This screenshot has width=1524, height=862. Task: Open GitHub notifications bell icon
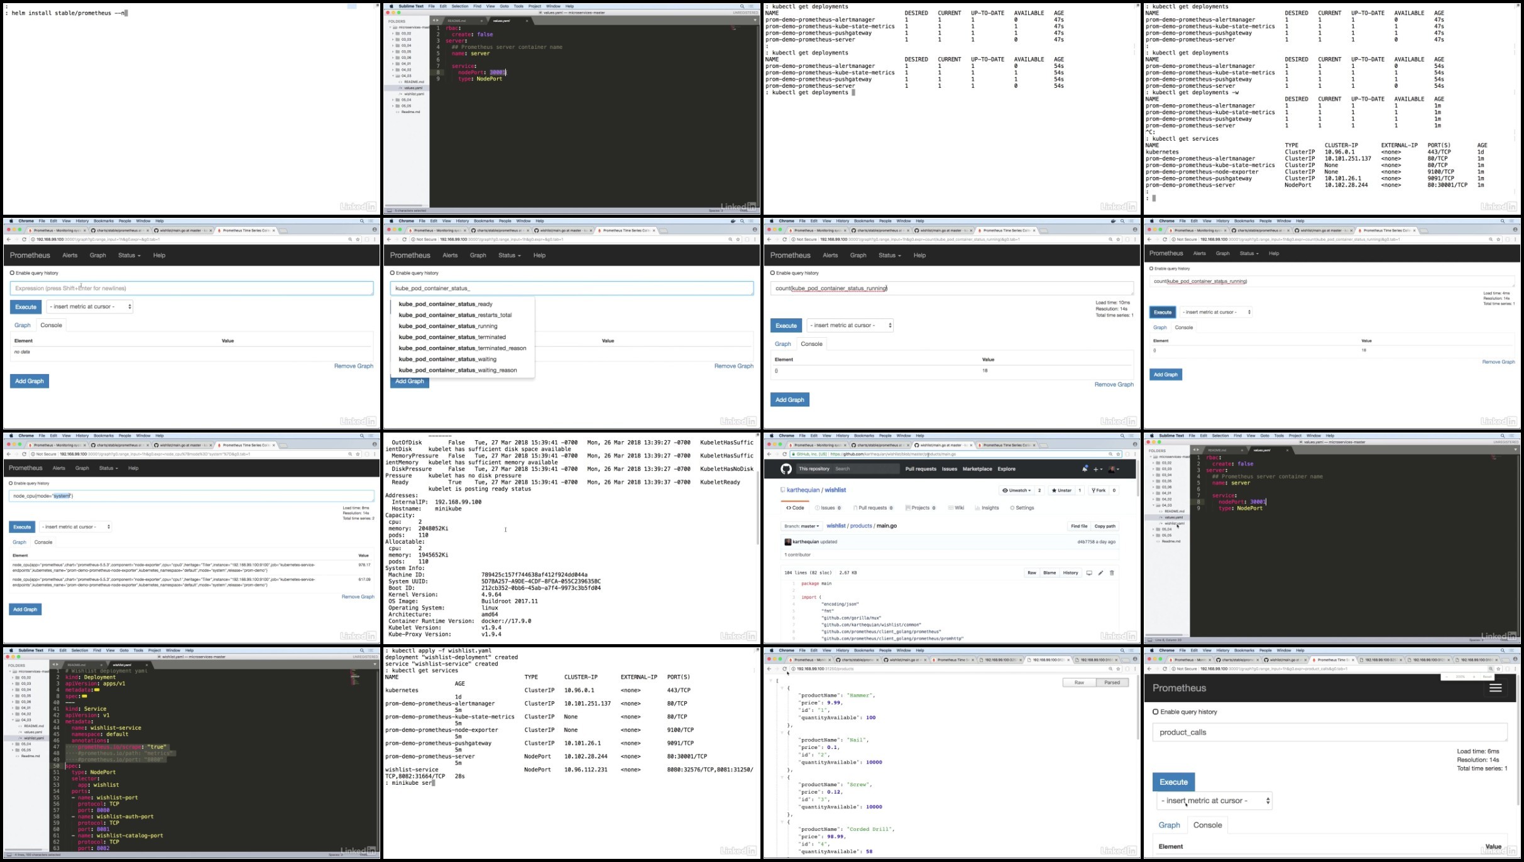(1084, 469)
